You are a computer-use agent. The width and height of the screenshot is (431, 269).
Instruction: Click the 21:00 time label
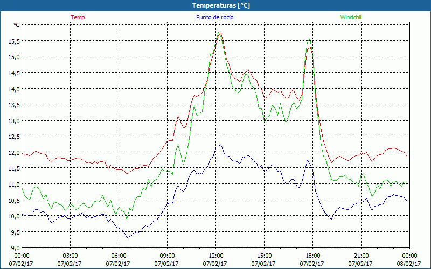(x=361, y=256)
